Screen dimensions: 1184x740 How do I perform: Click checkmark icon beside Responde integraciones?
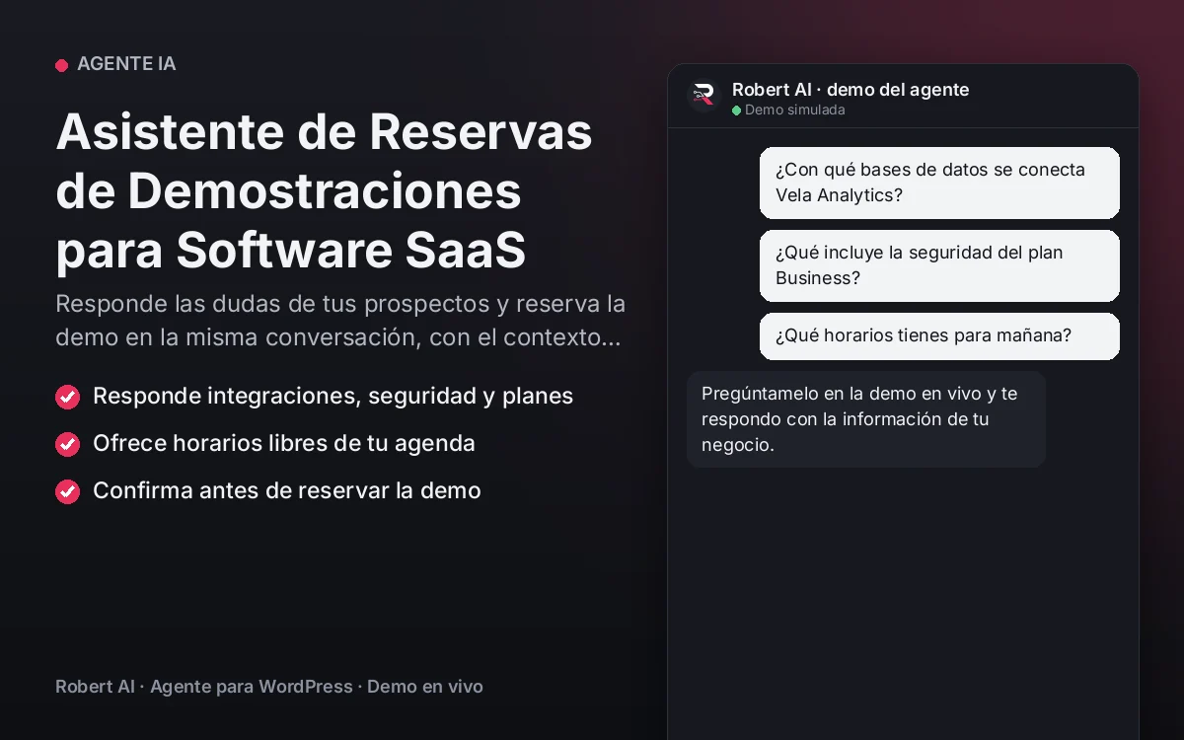pyautogui.click(x=67, y=397)
